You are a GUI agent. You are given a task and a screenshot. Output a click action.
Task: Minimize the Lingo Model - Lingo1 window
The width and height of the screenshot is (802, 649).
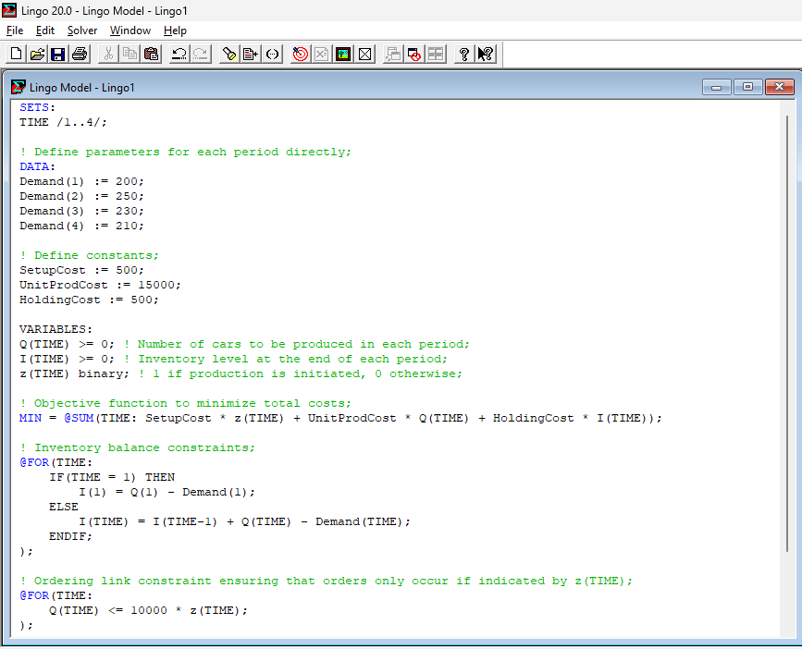[x=715, y=86]
